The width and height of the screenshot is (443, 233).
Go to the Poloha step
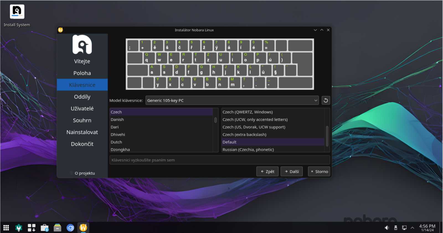(x=82, y=73)
